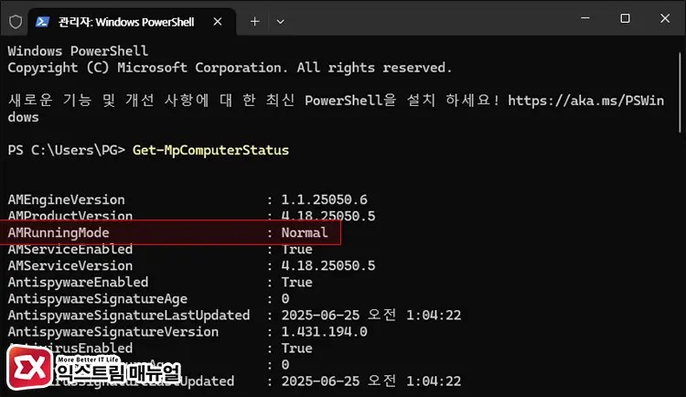Maximize the PowerShell window
This screenshot has height=397, width=686.
626,18
